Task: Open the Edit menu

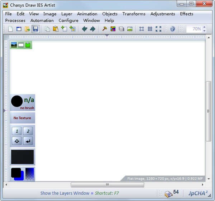Action: 20,14
